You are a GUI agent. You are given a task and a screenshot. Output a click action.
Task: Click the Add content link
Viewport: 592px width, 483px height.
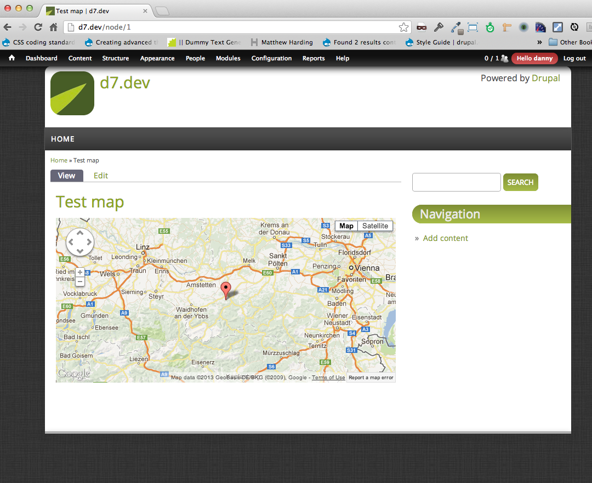(x=445, y=238)
